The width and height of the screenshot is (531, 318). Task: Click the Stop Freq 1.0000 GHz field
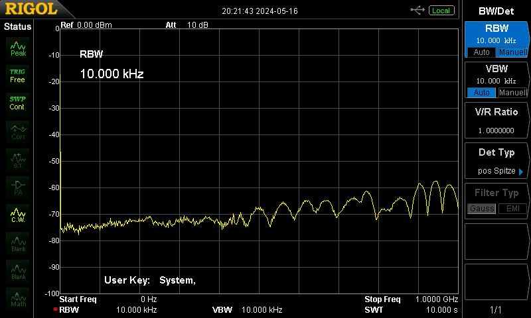(411, 299)
